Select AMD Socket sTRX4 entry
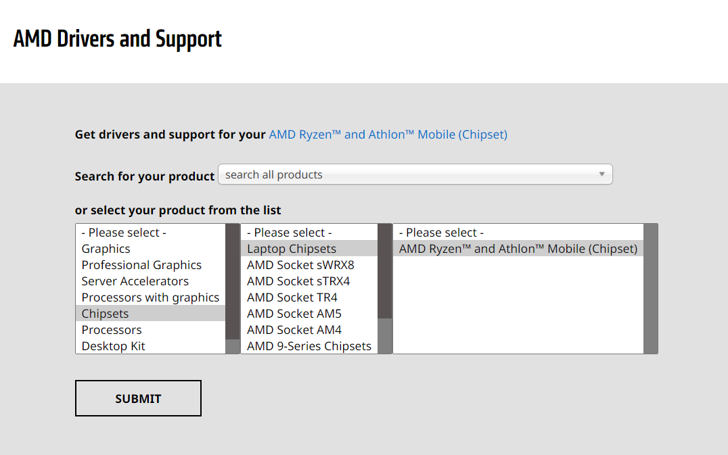 coord(298,281)
